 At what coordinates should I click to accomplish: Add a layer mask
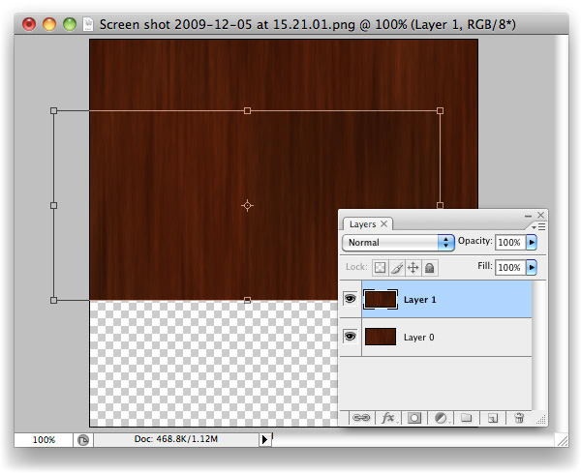(414, 418)
